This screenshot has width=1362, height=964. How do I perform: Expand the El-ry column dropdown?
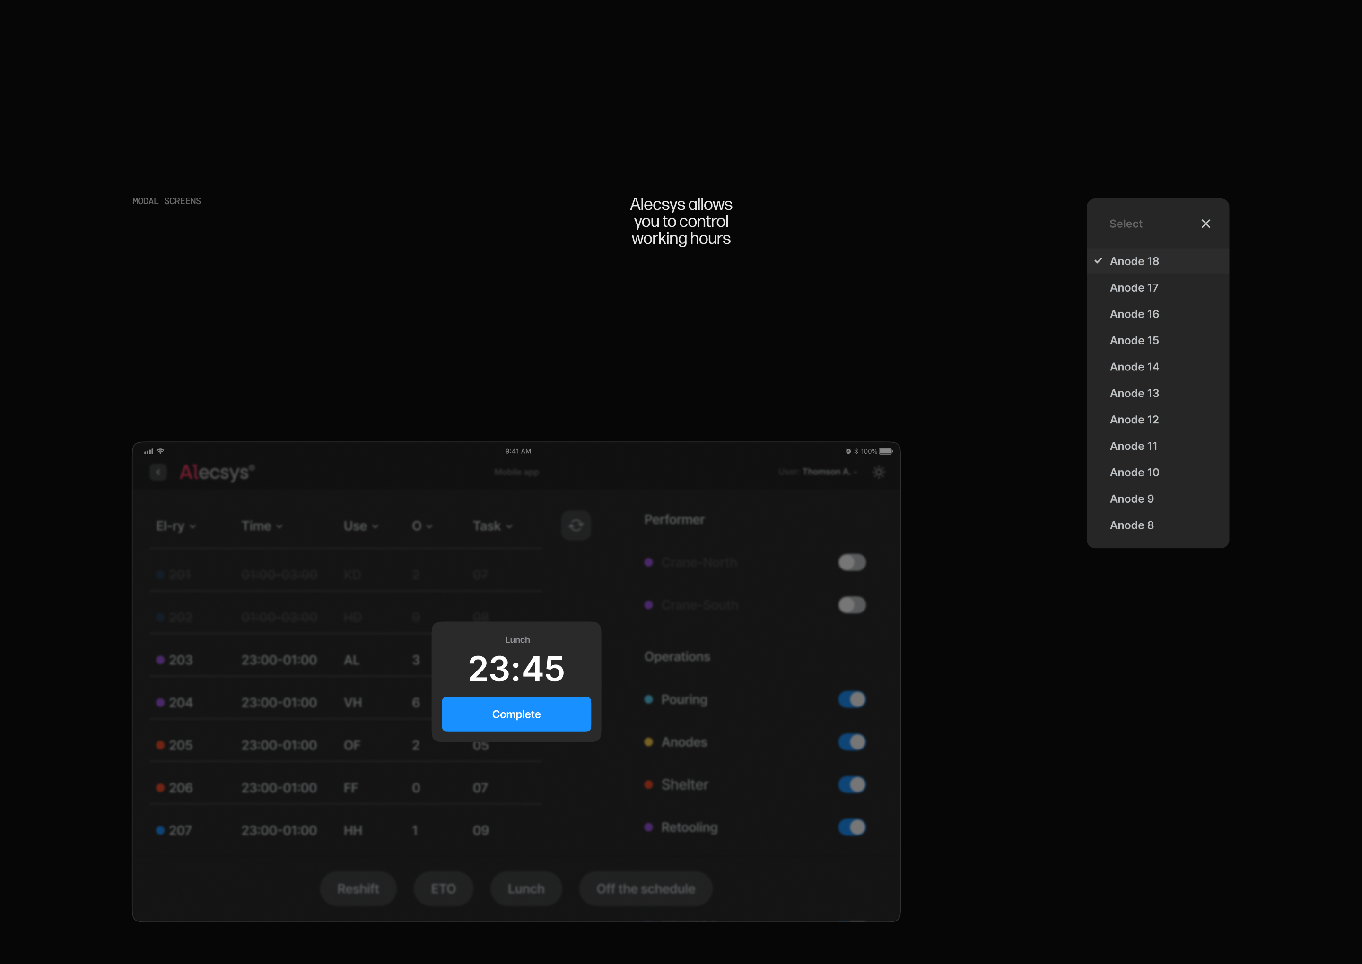coord(176,526)
